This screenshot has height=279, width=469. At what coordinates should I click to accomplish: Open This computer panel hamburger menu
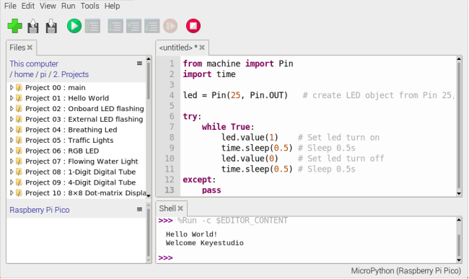(x=139, y=63)
